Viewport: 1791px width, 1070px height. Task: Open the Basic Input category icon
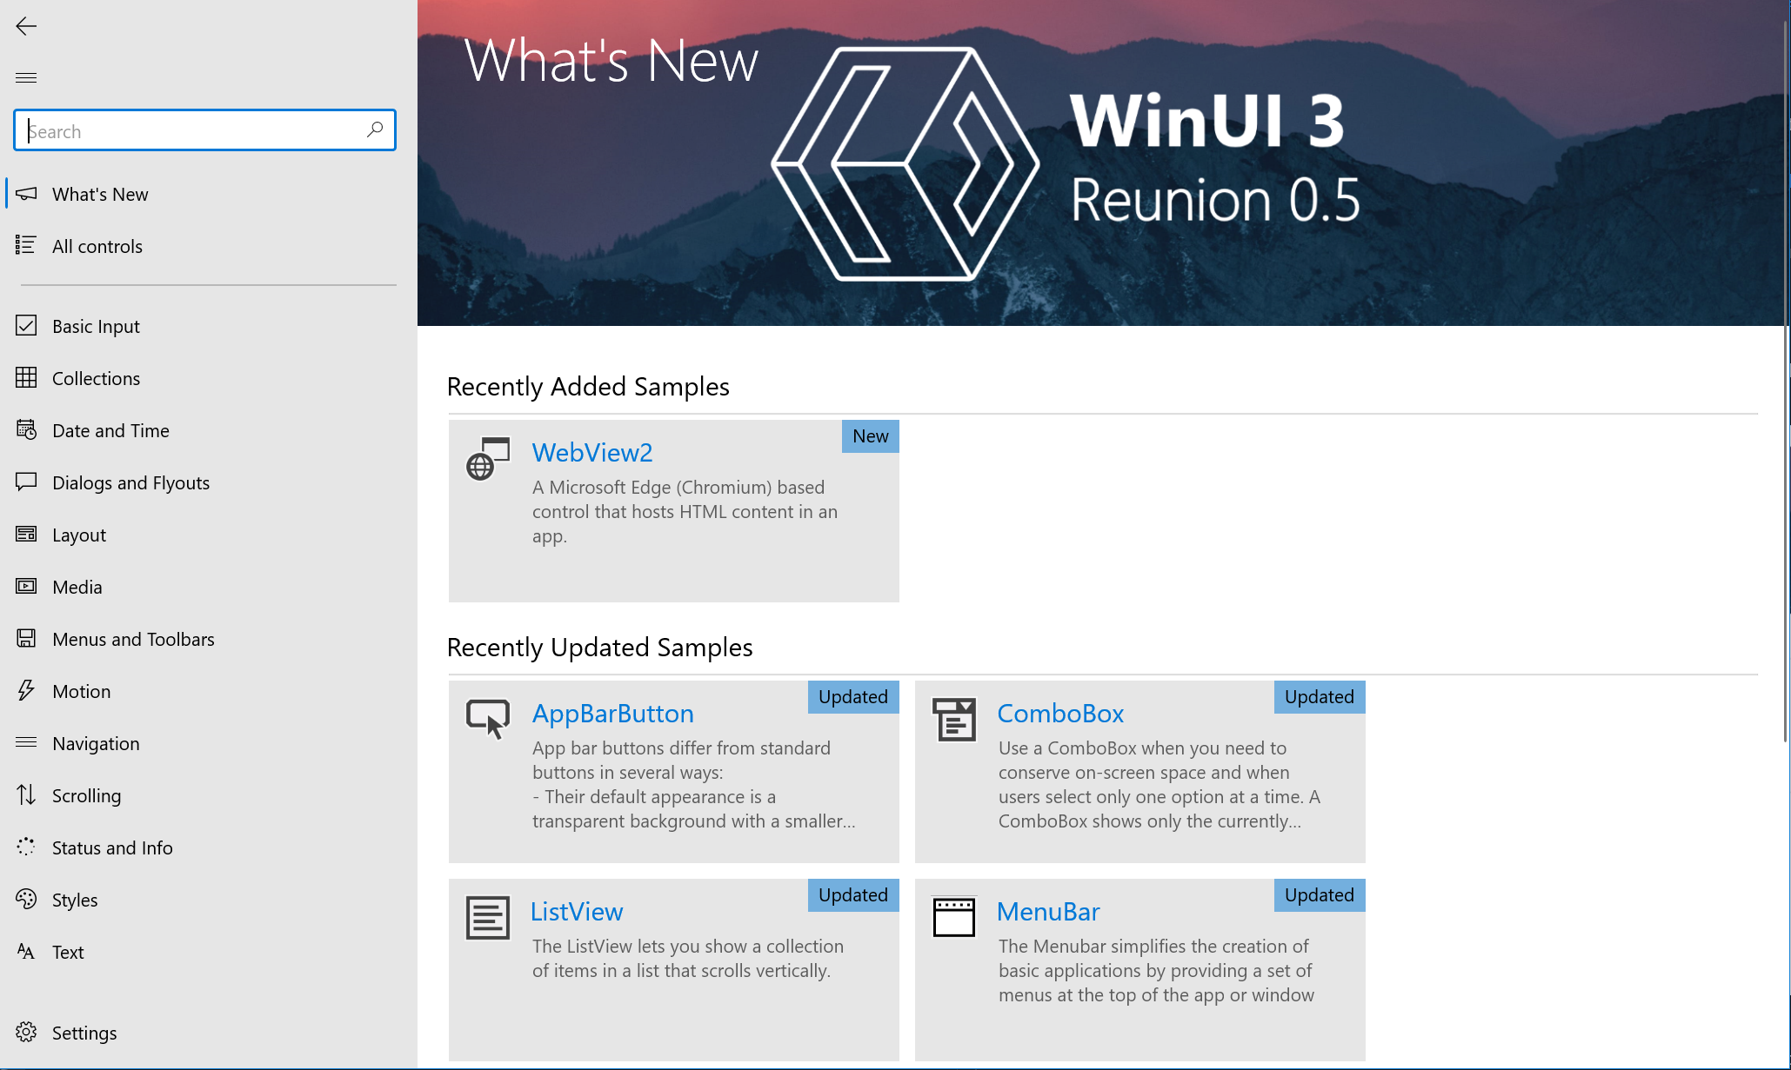click(25, 325)
